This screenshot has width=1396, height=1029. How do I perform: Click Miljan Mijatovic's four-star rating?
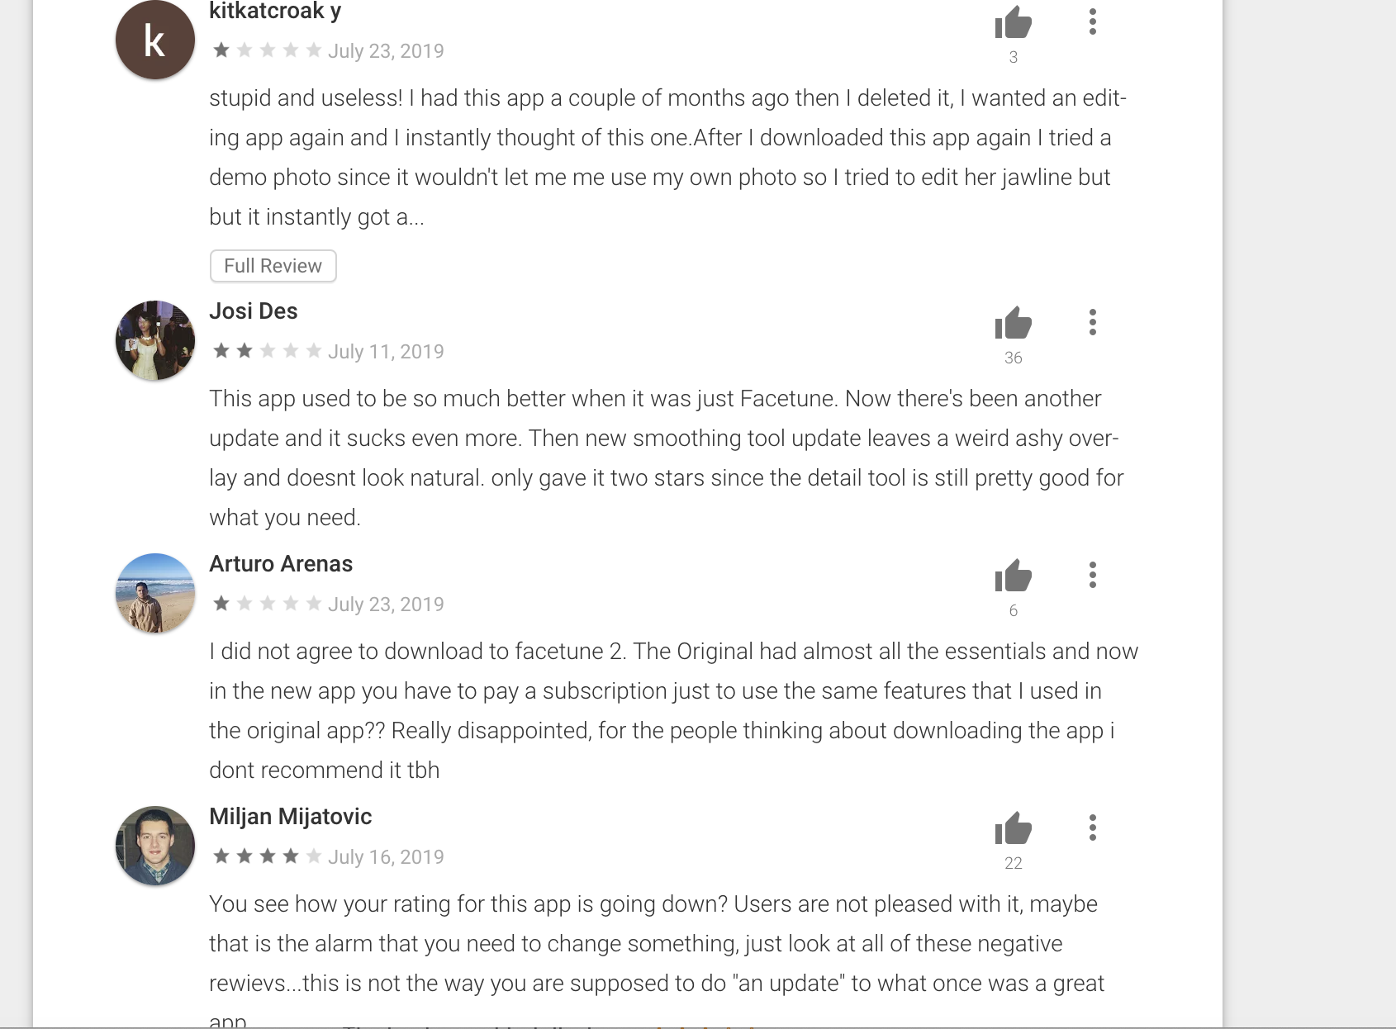click(267, 857)
